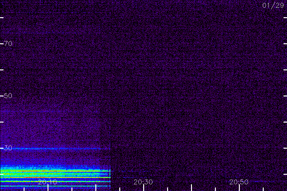Click the 20:10 time axis label

click(48, 182)
